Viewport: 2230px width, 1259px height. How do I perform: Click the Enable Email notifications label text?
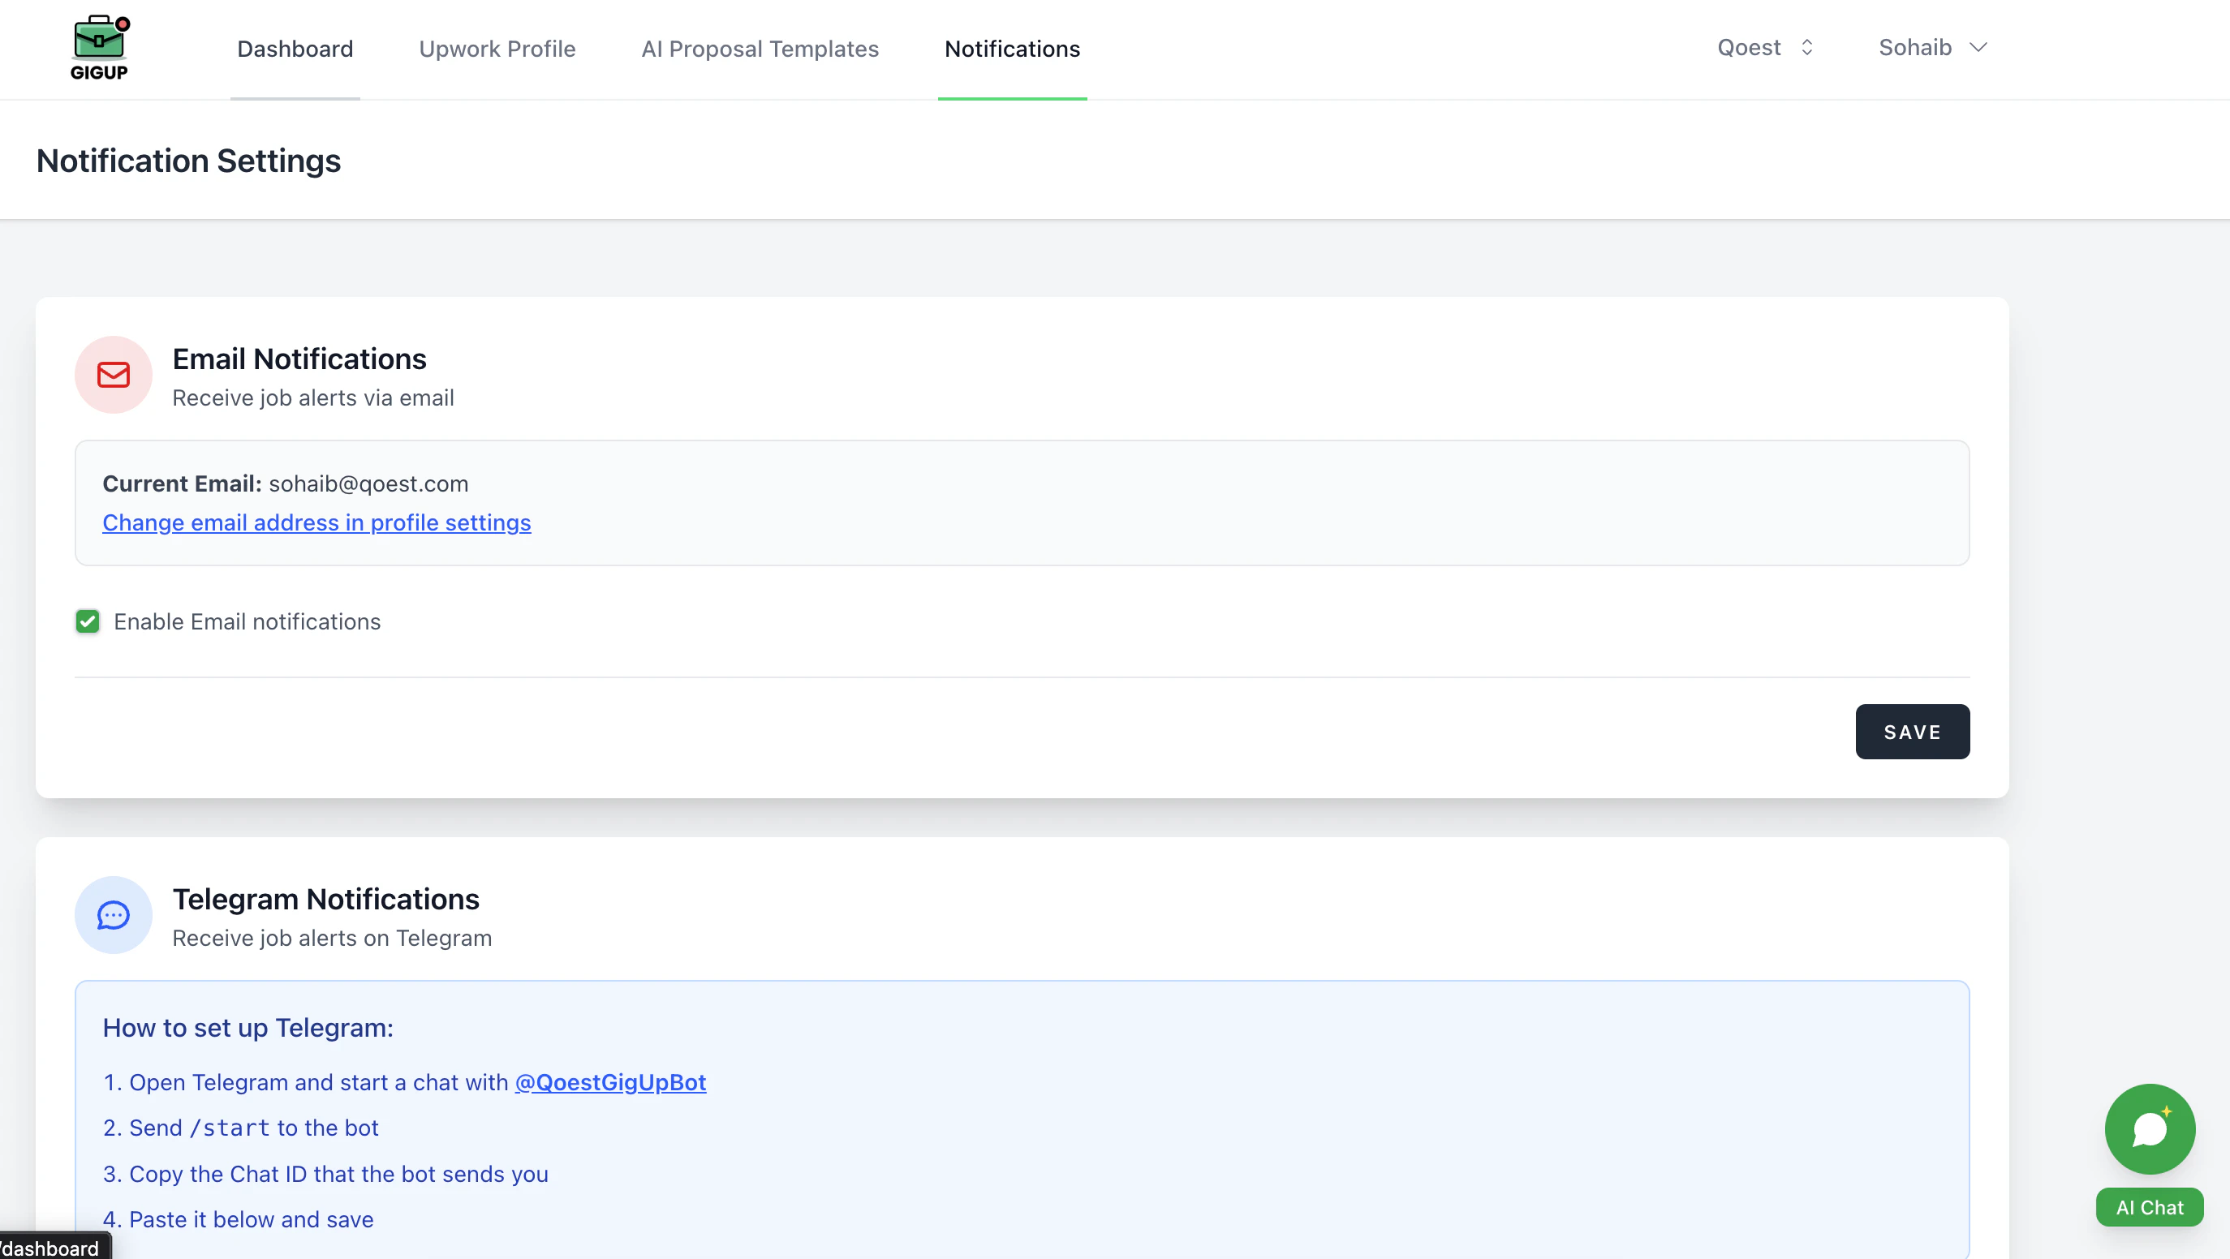248,621
